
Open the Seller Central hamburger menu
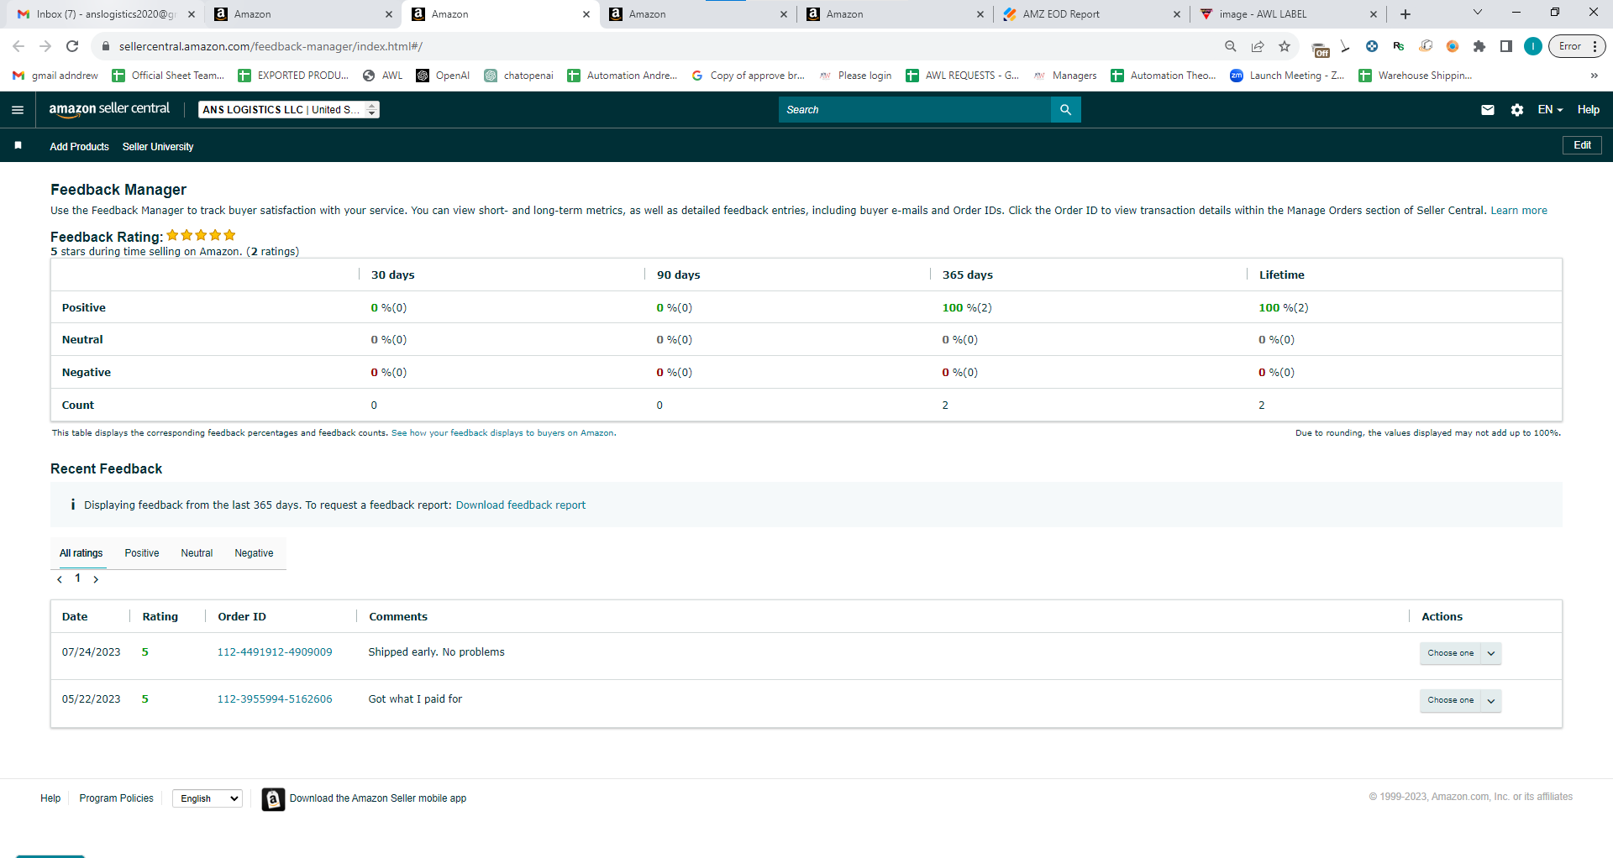point(18,110)
